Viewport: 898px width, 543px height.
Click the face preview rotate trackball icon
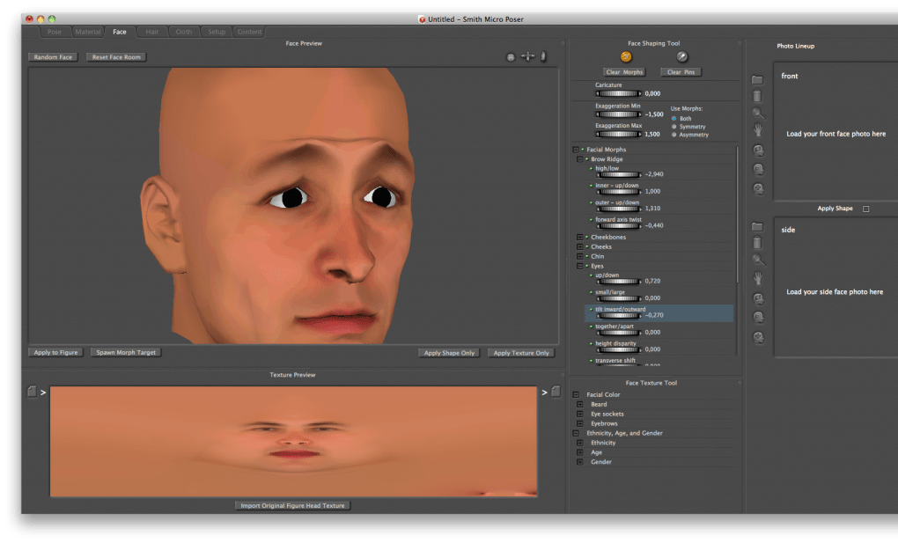[x=511, y=57]
